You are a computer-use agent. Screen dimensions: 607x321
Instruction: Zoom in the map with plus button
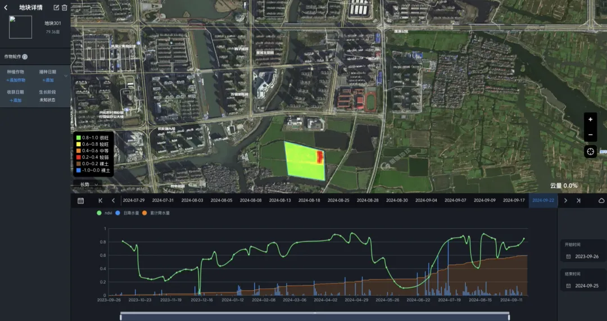tap(590, 119)
